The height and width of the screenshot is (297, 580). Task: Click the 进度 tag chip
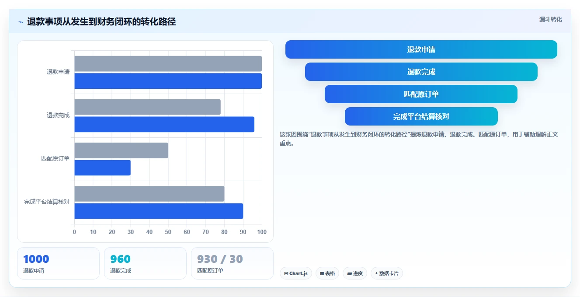pyautogui.click(x=355, y=273)
